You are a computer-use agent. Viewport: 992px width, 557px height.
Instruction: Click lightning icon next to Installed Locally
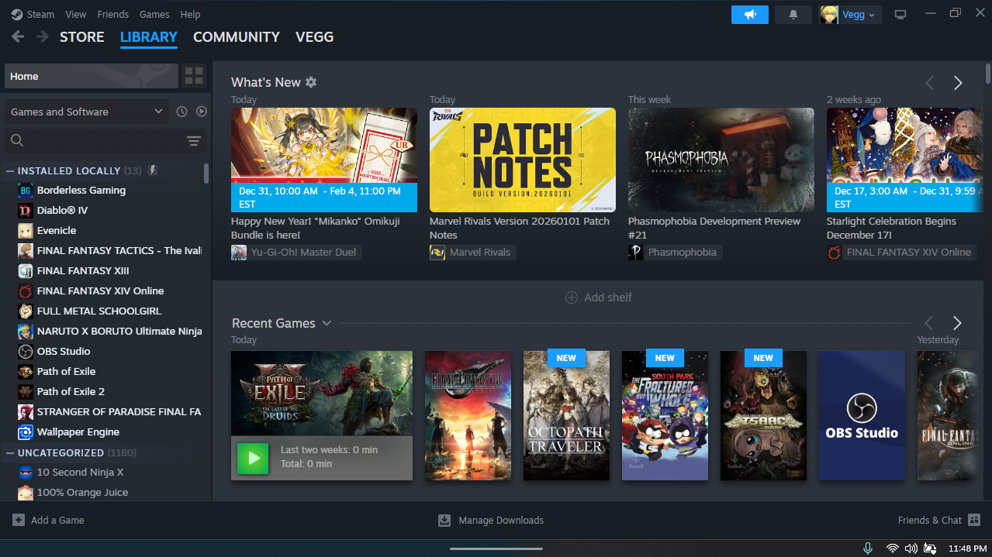pyautogui.click(x=153, y=170)
